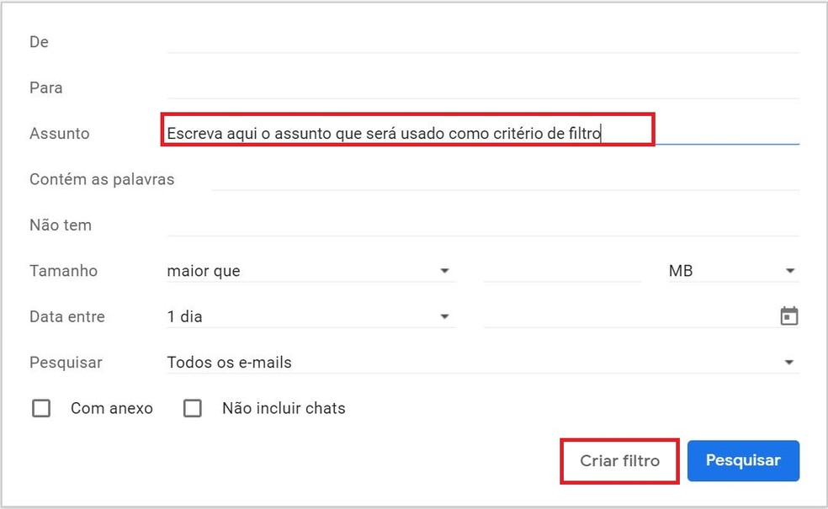
Task: Open the calendar date picker icon
Action: tap(788, 316)
